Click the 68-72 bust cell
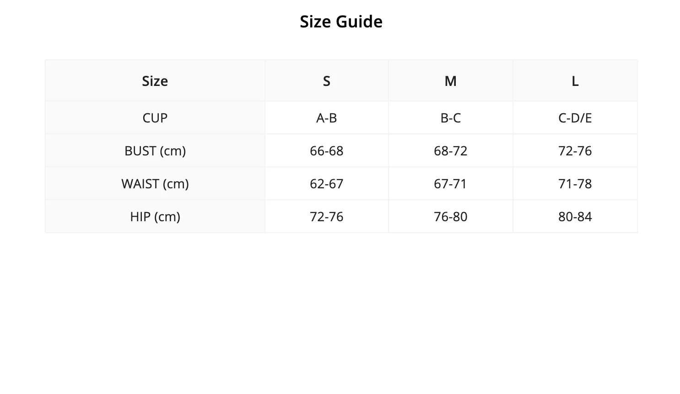680x394 pixels. tap(451, 151)
